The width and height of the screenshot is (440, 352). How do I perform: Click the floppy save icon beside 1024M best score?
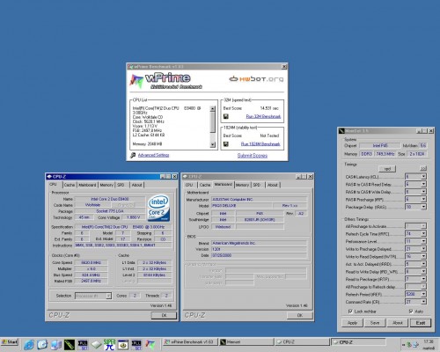click(226, 143)
